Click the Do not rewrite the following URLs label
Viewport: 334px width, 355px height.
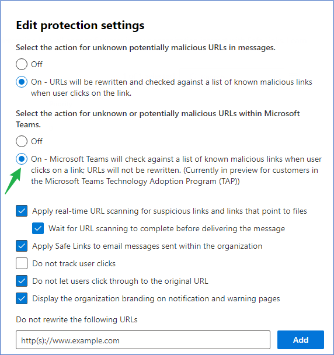coord(76,319)
